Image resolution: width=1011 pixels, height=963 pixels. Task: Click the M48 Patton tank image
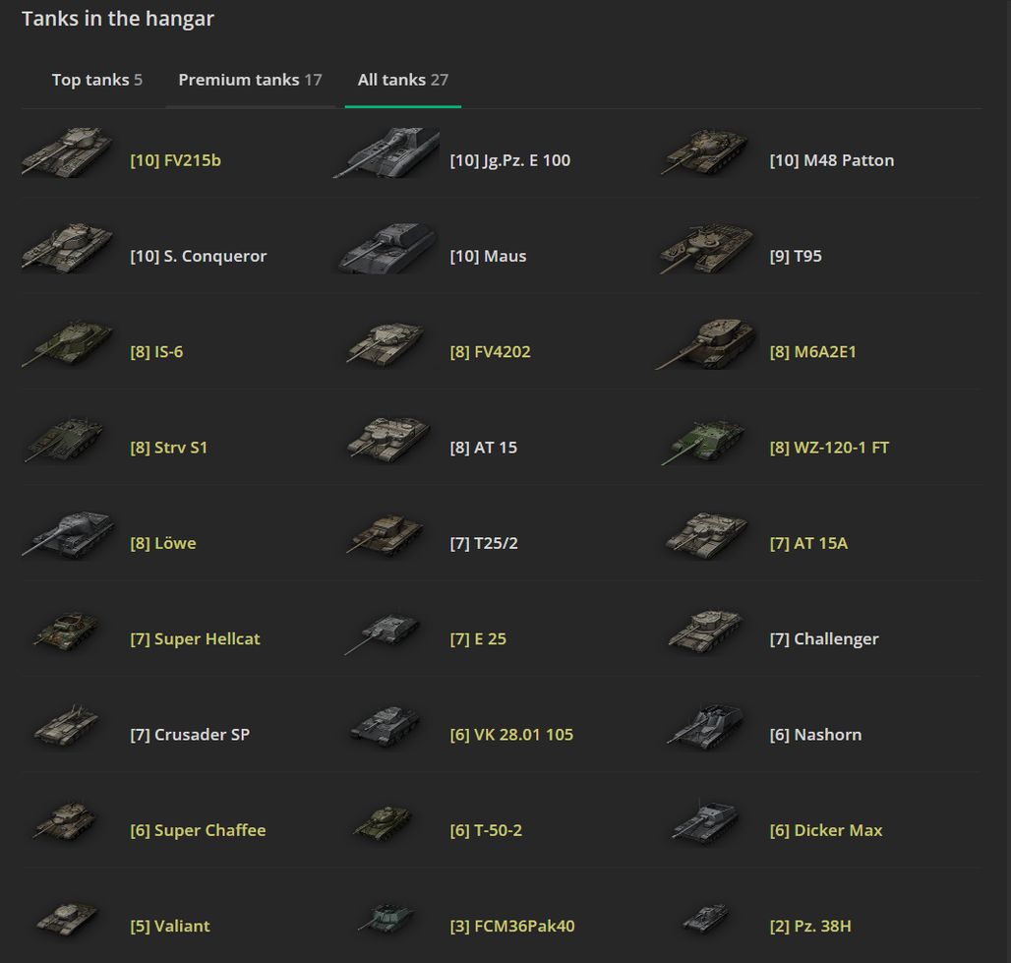(705, 152)
